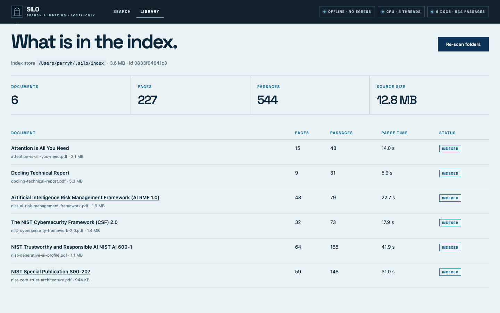Switch to the Library tab
Viewport: 500px width, 313px height.
coord(150,11)
